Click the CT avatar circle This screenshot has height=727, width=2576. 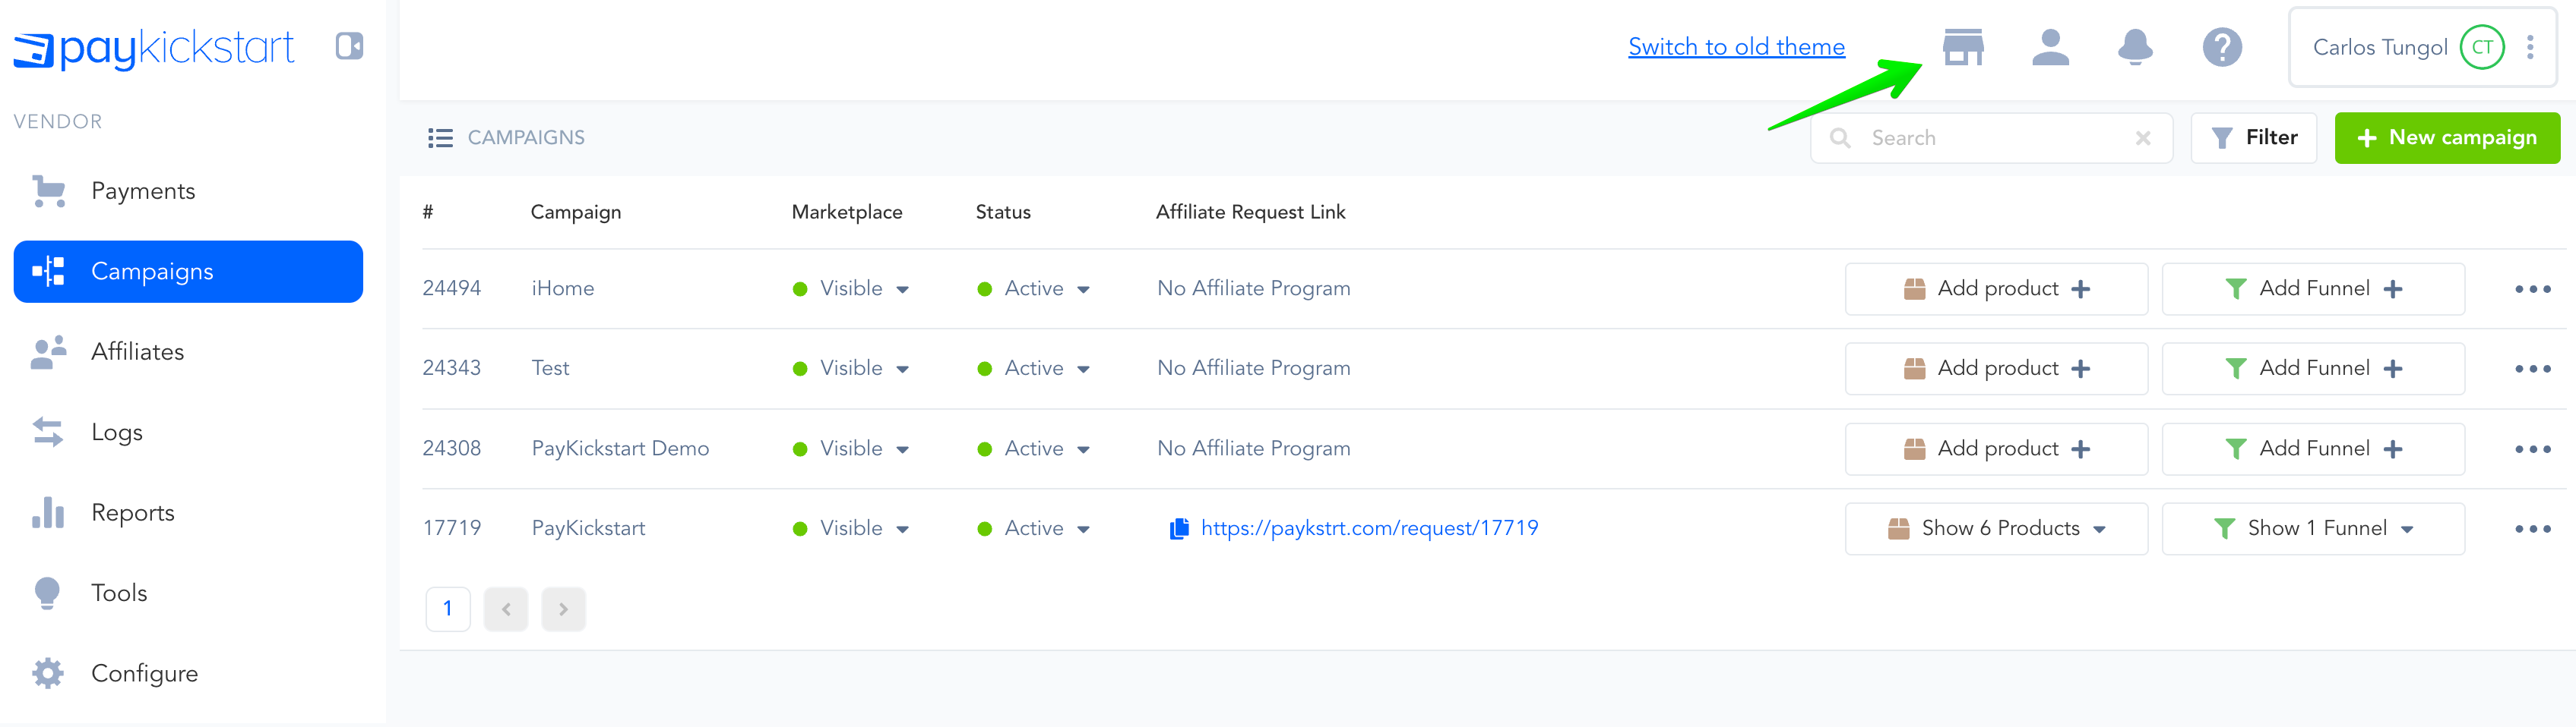[2482, 47]
